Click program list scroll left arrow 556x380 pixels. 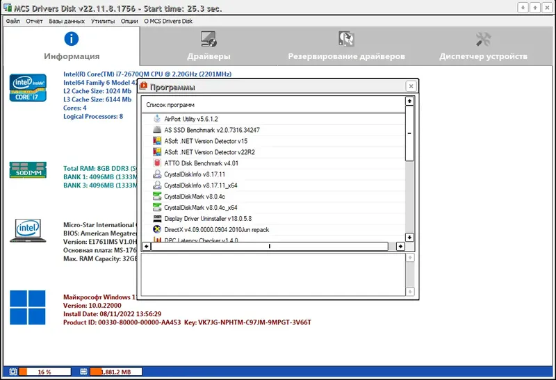tap(147, 246)
